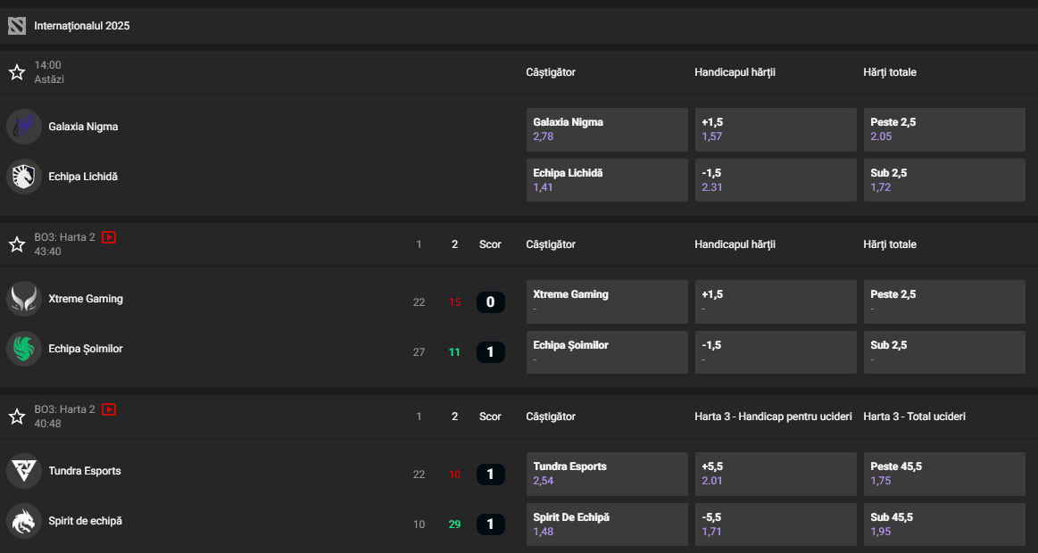Image resolution: width=1038 pixels, height=553 pixels.
Task: Click the Echipa Șoimilor team logo
Action: [x=24, y=349]
